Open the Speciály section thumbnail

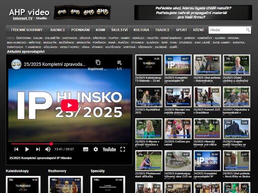coord(108,184)
